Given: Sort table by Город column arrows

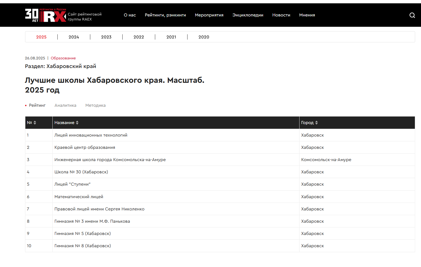Looking at the screenshot, I should pyautogui.click(x=316, y=123).
